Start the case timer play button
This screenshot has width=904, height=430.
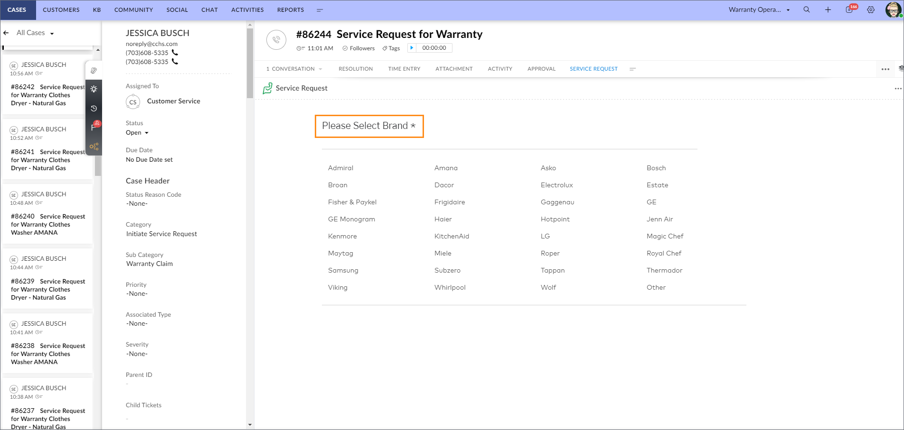(x=412, y=48)
